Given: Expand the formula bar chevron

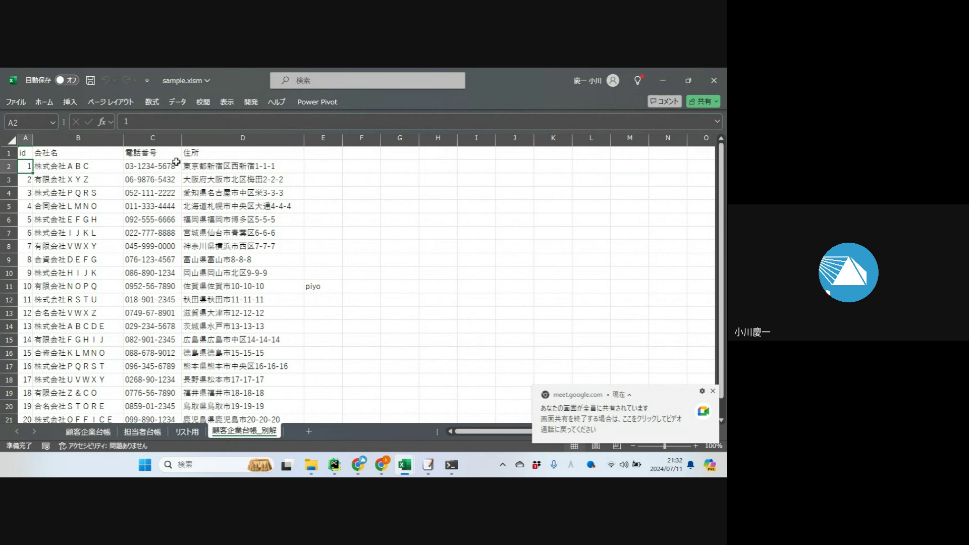Looking at the screenshot, I should pyautogui.click(x=717, y=122).
